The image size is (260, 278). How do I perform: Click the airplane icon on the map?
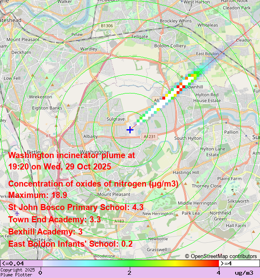click(x=17, y=213)
